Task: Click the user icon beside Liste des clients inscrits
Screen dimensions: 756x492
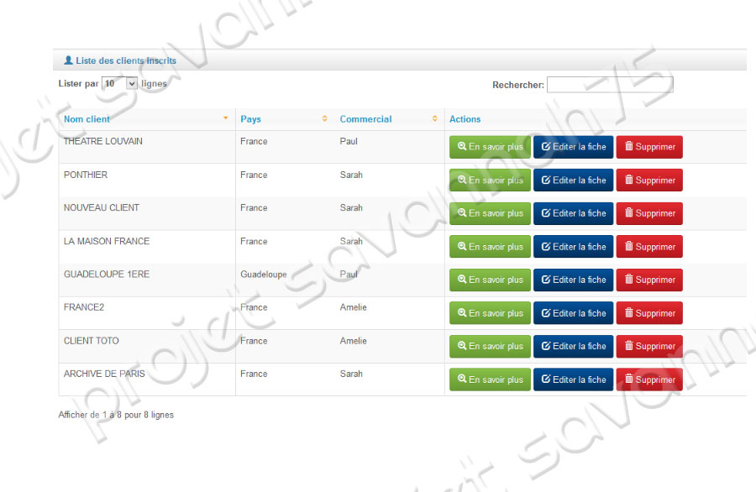Action: tap(68, 60)
